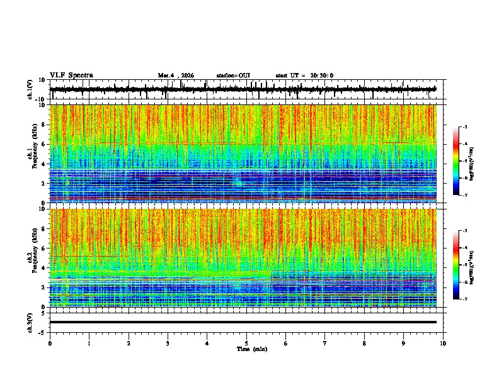Click the "station=OUI" header label
This screenshot has height=385, width=499.
233,75
